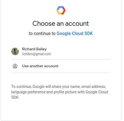Click the "to continue to" text
Viewport: 124px width, 121px height.
42,34
